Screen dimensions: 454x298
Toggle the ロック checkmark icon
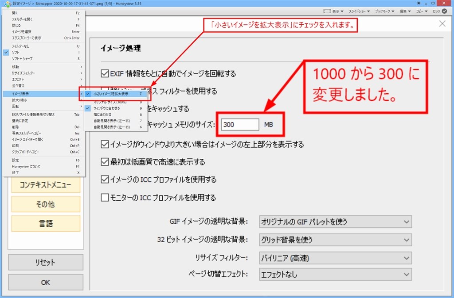pos(444,11)
